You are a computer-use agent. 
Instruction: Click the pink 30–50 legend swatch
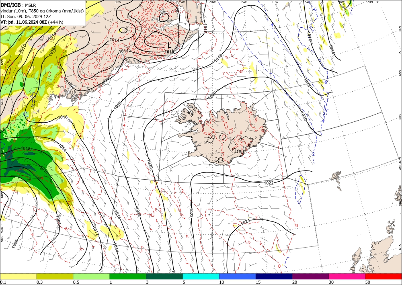347,276
